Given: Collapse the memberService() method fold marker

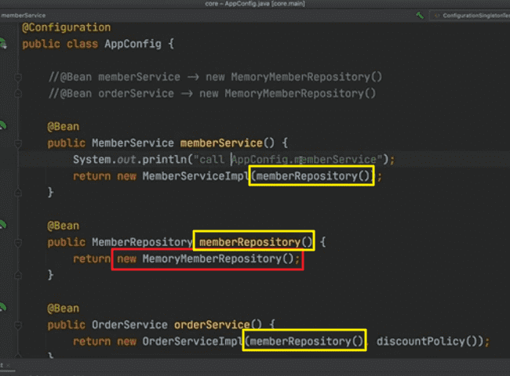Looking at the screenshot, I should point(18,143).
